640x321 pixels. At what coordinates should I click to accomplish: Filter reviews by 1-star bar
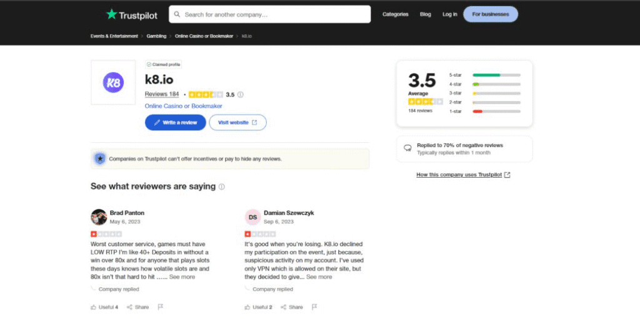pos(496,111)
